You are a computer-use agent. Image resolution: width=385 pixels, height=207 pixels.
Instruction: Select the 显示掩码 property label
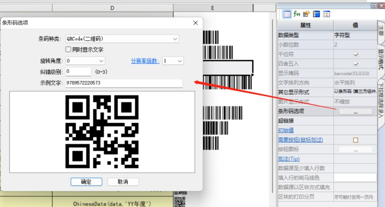(x=289, y=73)
